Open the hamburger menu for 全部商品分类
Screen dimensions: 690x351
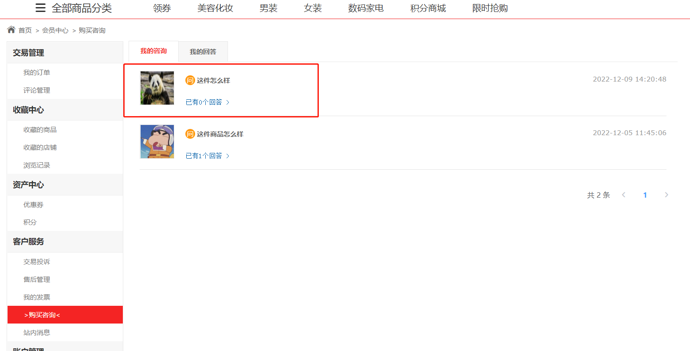(40, 8)
